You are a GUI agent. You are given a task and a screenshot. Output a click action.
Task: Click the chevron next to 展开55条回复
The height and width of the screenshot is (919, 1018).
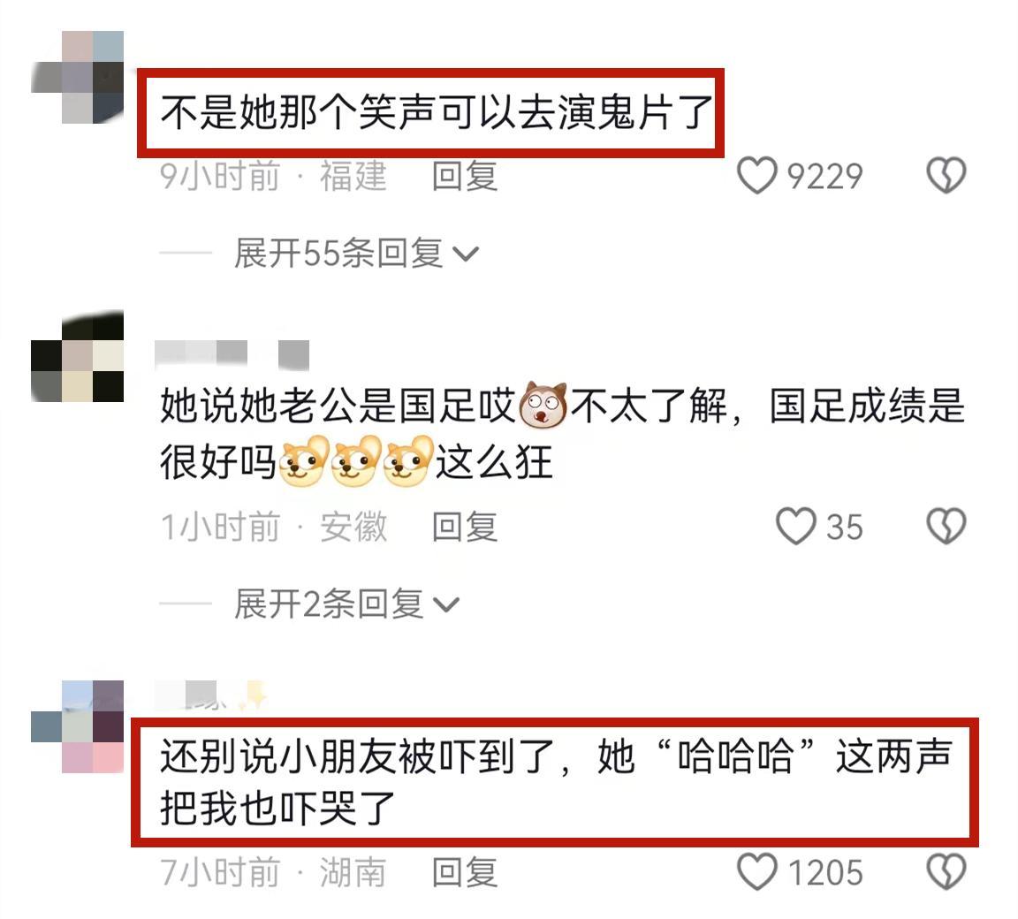(466, 254)
